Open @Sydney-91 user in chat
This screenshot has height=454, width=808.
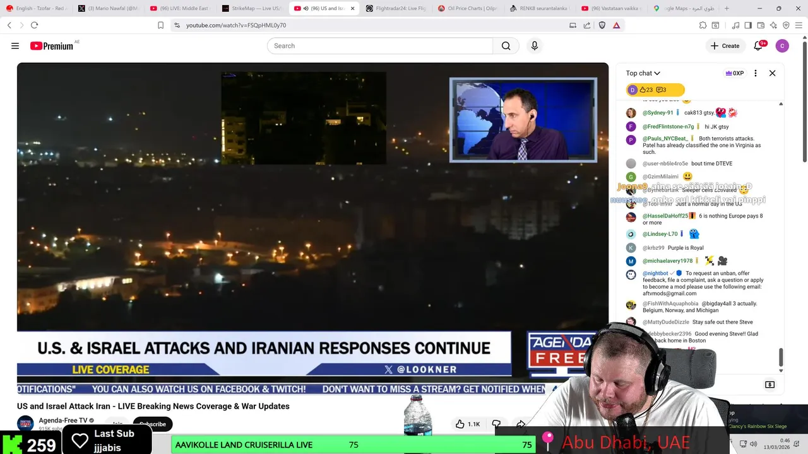click(658, 113)
